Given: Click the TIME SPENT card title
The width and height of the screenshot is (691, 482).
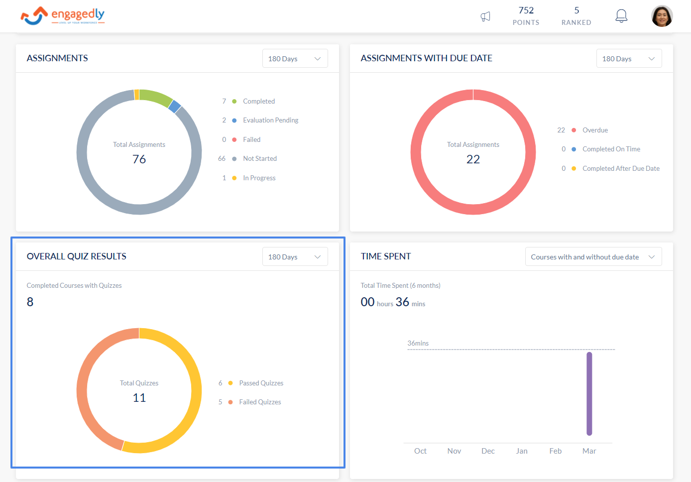Looking at the screenshot, I should coord(386,256).
